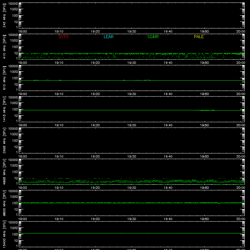Click the green trace in 1415 MHz panel
Image resolution: width=250 pixels, height=250 pixels.
click(x=132, y=110)
